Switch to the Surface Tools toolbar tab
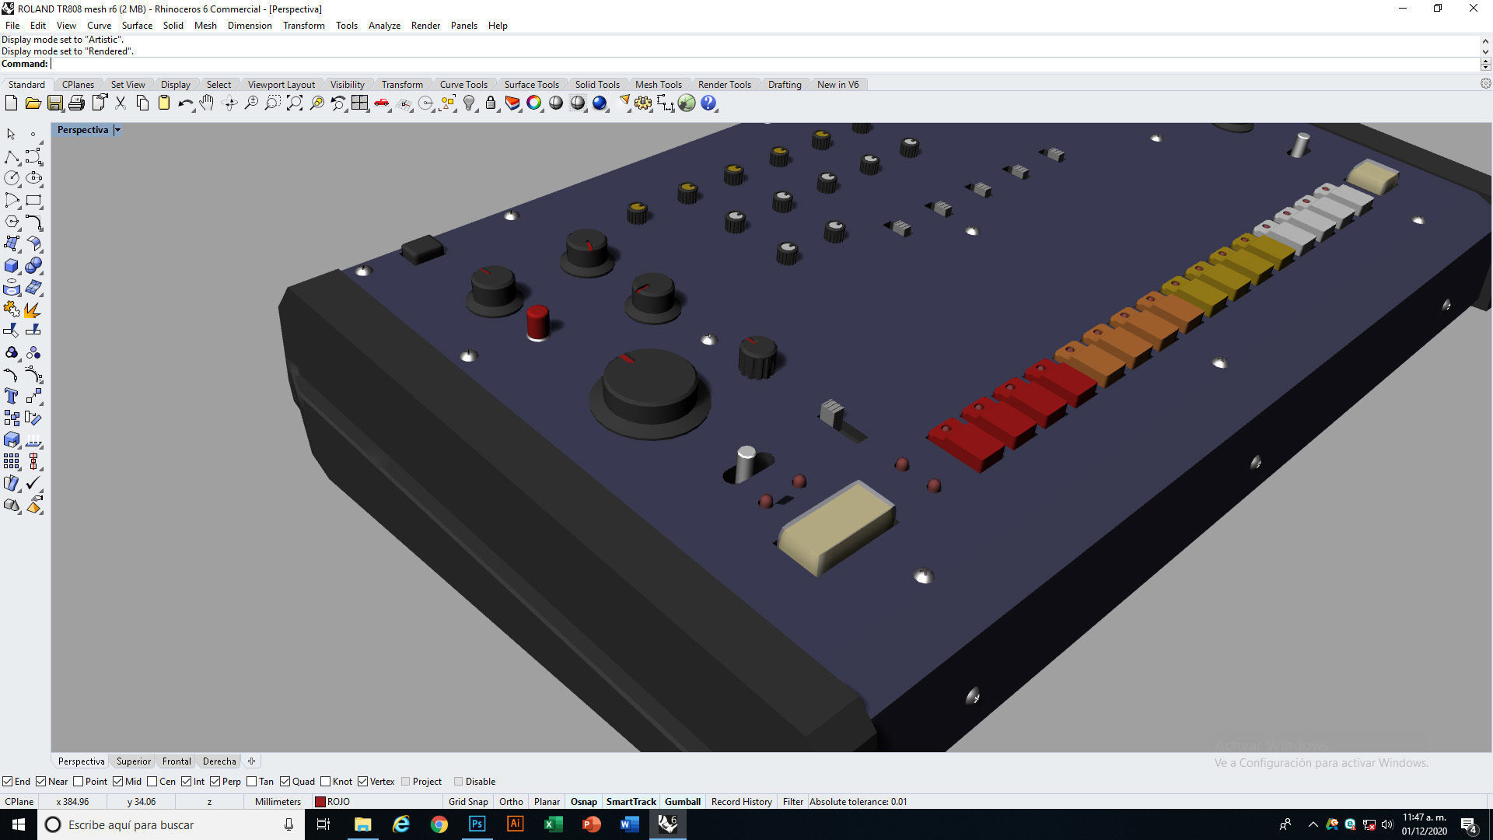This screenshot has width=1493, height=840. pyautogui.click(x=531, y=84)
